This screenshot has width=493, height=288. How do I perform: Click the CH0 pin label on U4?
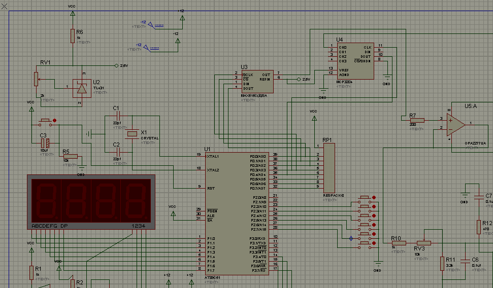coord(343,48)
